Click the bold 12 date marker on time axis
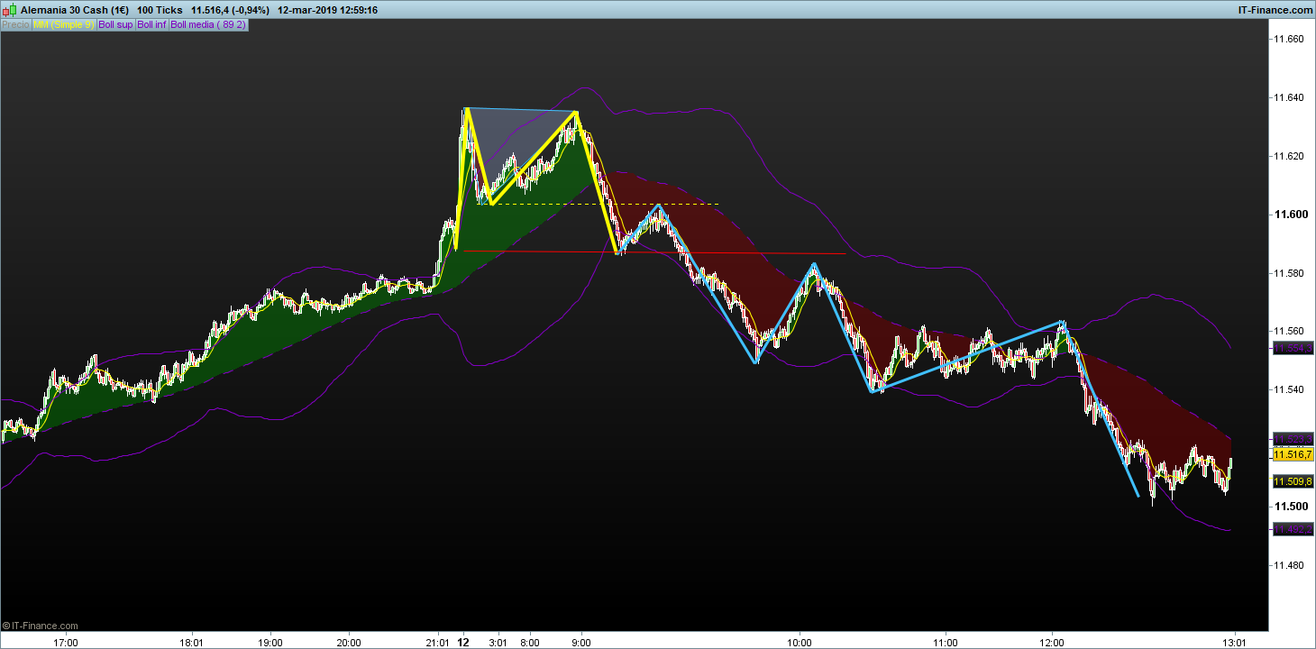The width and height of the screenshot is (1316, 649). [463, 643]
